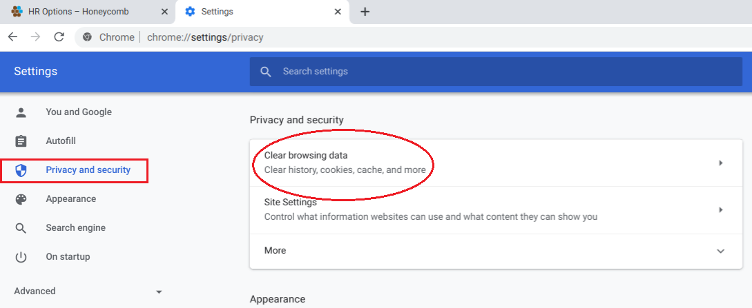
Task: Click the Privacy and security shield icon
Action: [x=21, y=170]
